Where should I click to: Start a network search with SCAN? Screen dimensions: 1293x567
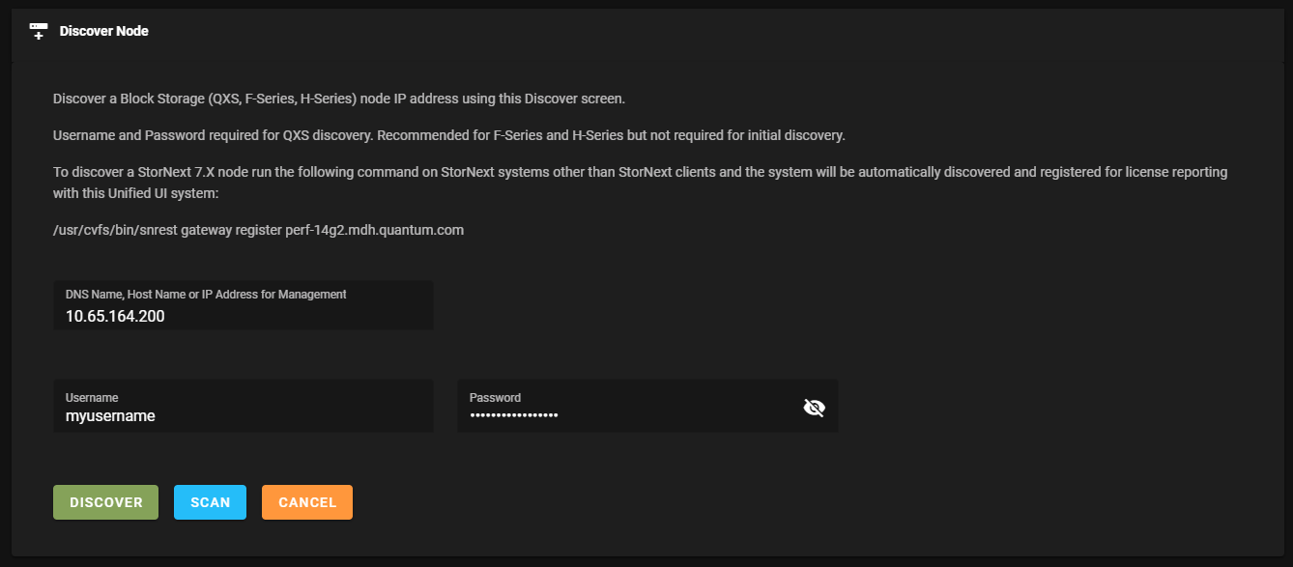210,502
